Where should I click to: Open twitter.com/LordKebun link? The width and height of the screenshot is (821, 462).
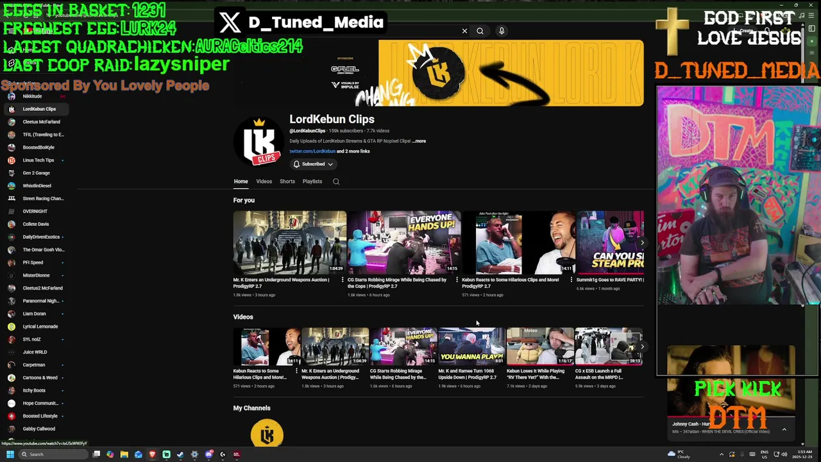[312, 151]
